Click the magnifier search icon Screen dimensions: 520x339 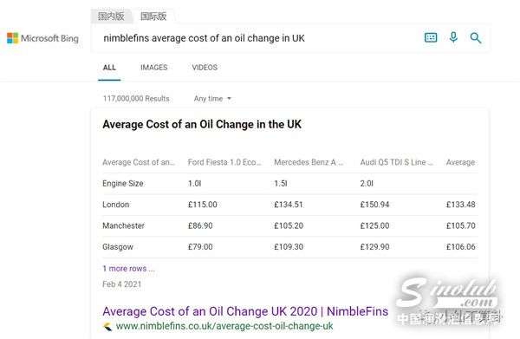click(476, 38)
